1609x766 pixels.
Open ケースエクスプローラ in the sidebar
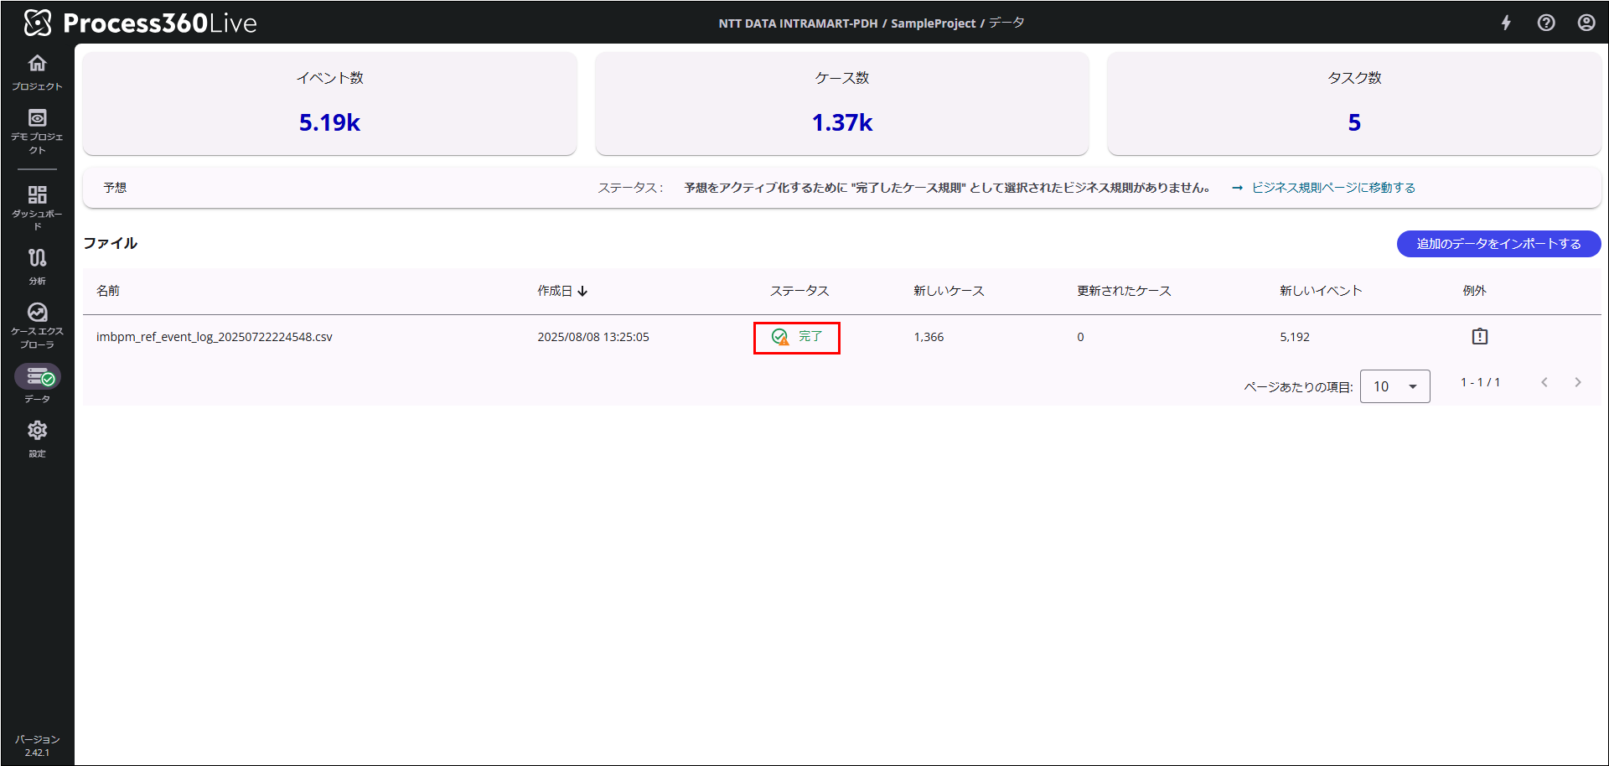tap(37, 326)
